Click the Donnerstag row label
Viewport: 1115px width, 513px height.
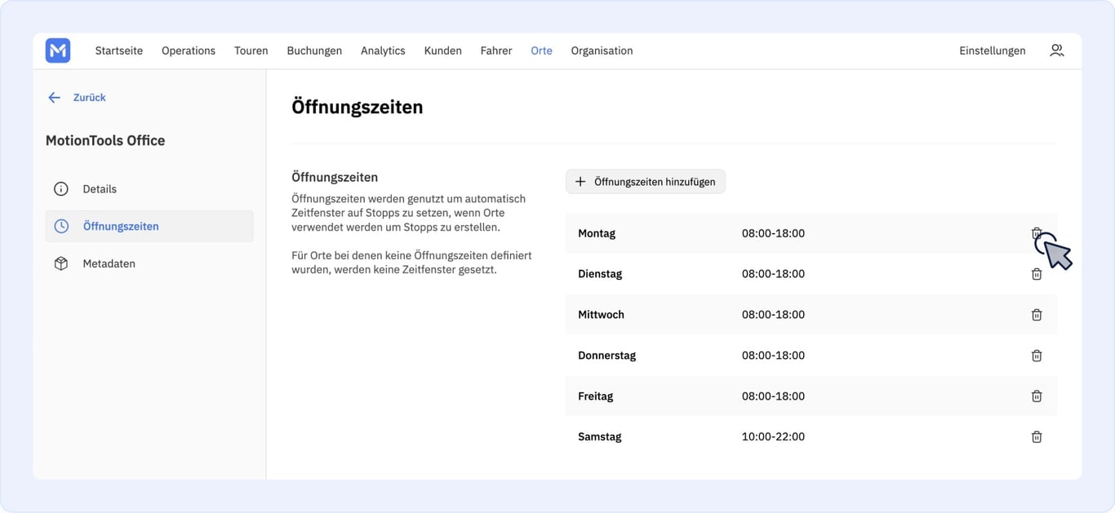(x=606, y=356)
